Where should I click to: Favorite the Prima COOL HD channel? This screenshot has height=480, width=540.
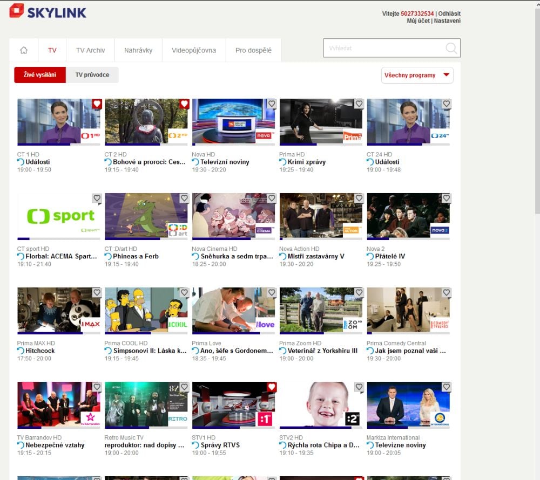pos(185,293)
